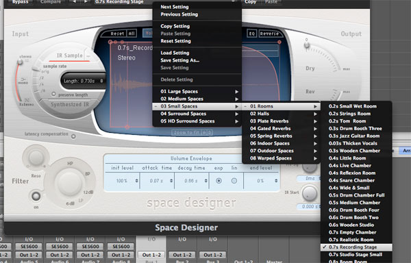Expand 05 HD Surround Spaces submenu
The width and height of the screenshot is (411, 263).
pyautogui.click(x=197, y=121)
